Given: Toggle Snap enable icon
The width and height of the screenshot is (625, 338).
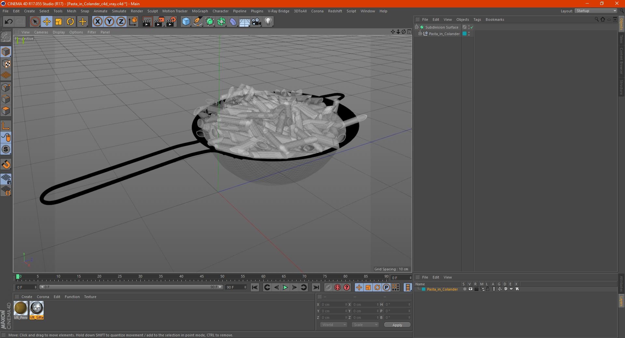Looking at the screenshot, I should coord(6,164).
